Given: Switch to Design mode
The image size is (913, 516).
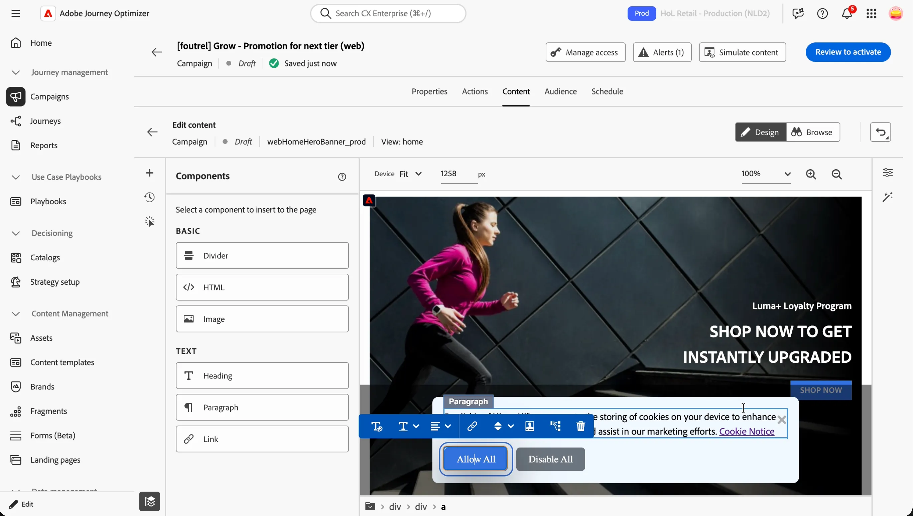Looking at the screenshot, I should pyautogui.click(x=760, y=132).
